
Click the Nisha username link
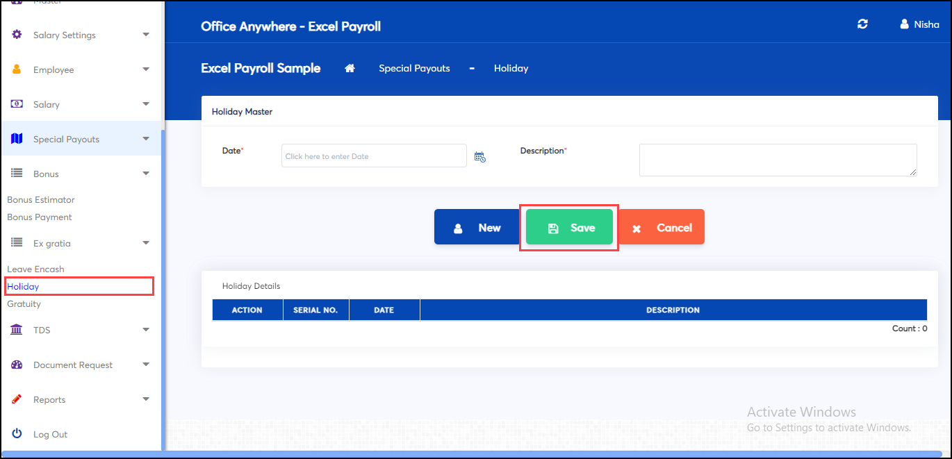click(x=926, y=24)
